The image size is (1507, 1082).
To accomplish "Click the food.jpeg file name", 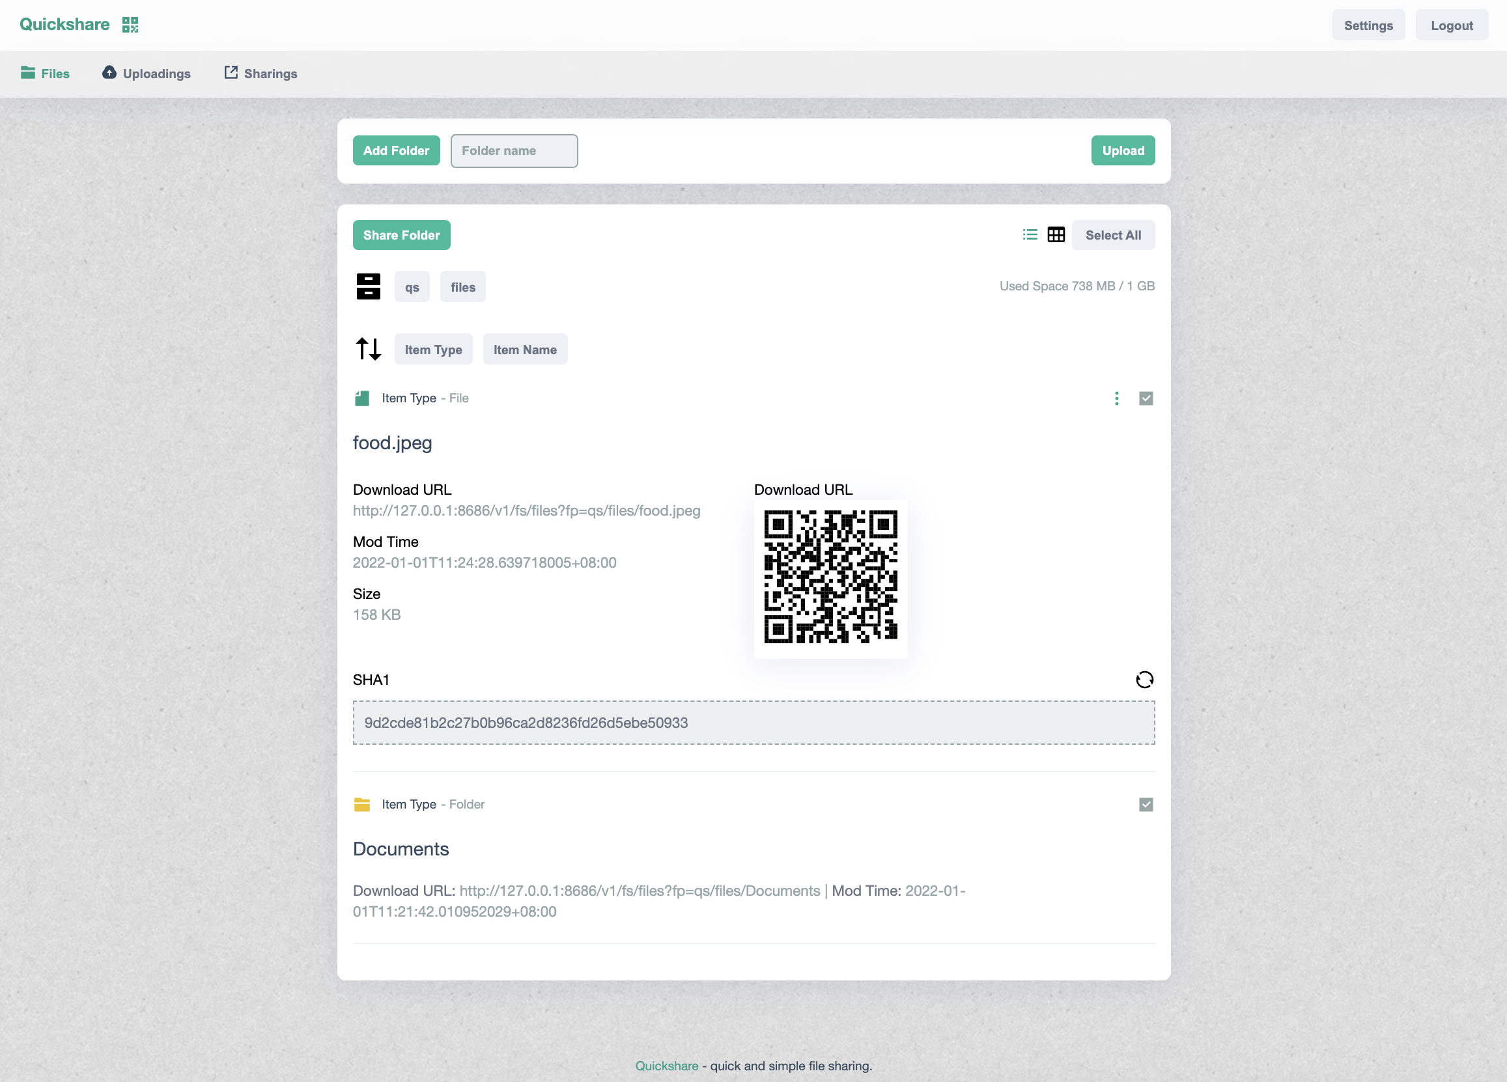I will 392,442.
